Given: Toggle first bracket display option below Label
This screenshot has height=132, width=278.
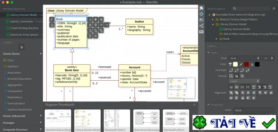Looking at the screenshot, I should (x=231, y=87).
